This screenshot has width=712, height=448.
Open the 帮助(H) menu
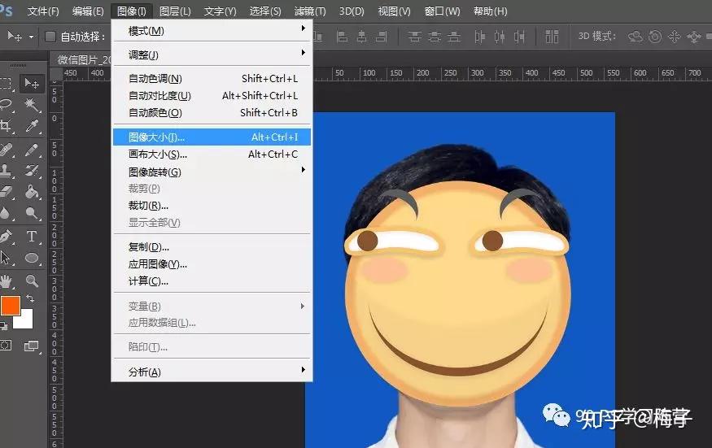tap(490, 11)
